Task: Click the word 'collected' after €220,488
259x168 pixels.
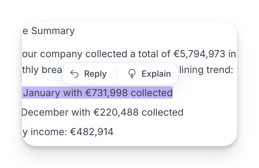Action: (x=162, y=112)
